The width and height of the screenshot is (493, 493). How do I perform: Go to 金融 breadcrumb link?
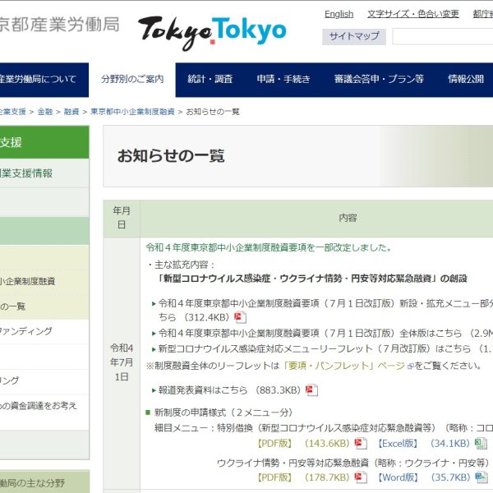coord(45,112)
